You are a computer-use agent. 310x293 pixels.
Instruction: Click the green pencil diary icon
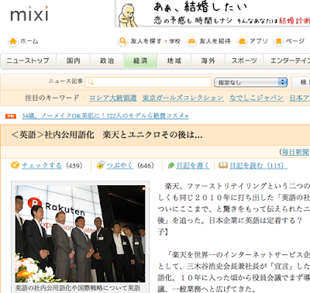[x=171, y=165]
